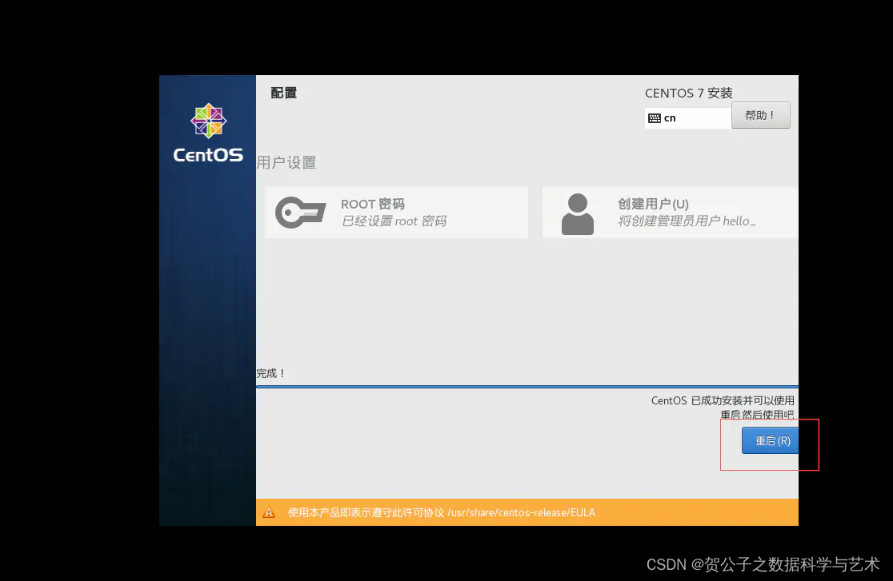
Task: Click the CentOS logo in the sidebar
Action: pyautogui.click(x=208, y=133)
